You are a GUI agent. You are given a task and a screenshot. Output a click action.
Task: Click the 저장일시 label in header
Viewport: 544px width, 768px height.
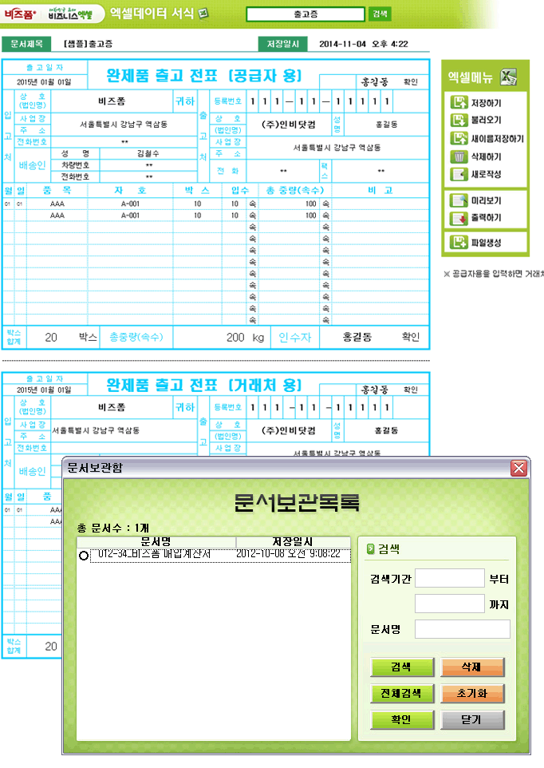pos(282,44)
